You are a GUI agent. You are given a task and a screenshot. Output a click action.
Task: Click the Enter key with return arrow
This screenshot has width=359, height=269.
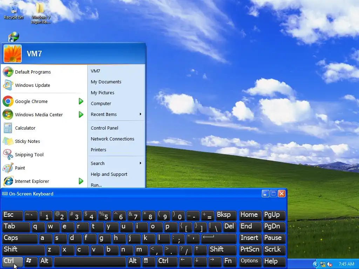[x=219, y=238]
